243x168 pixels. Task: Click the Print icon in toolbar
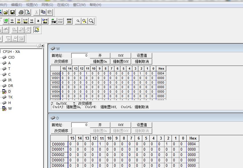pos(21,12)
